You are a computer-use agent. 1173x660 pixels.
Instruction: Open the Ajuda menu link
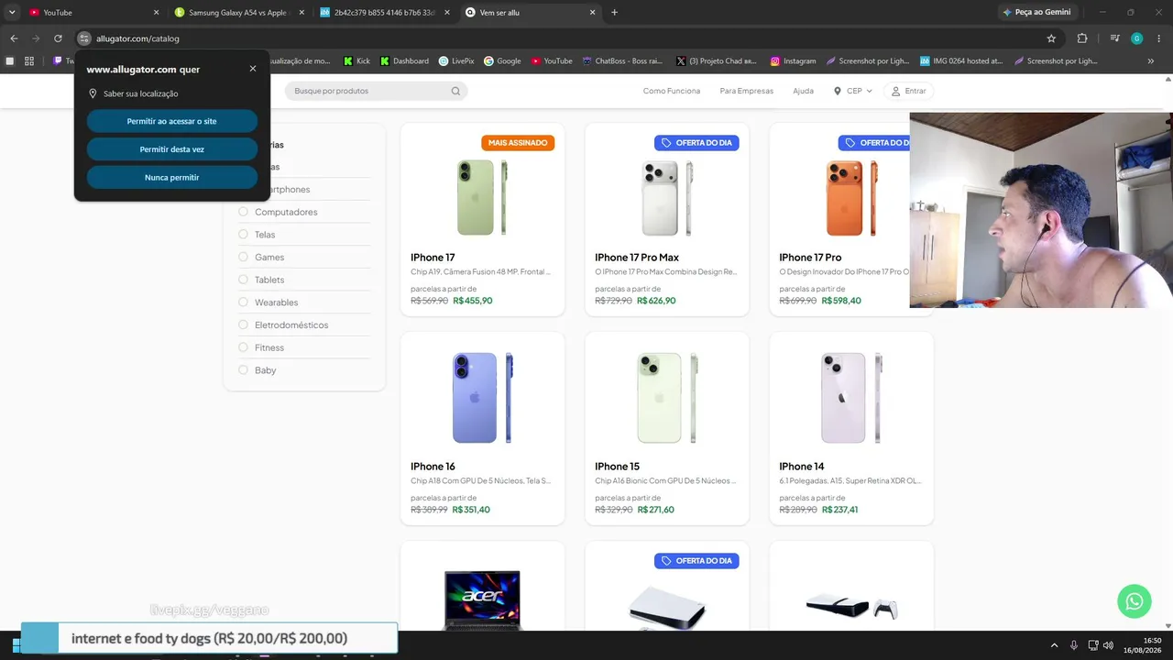(803, 91)
